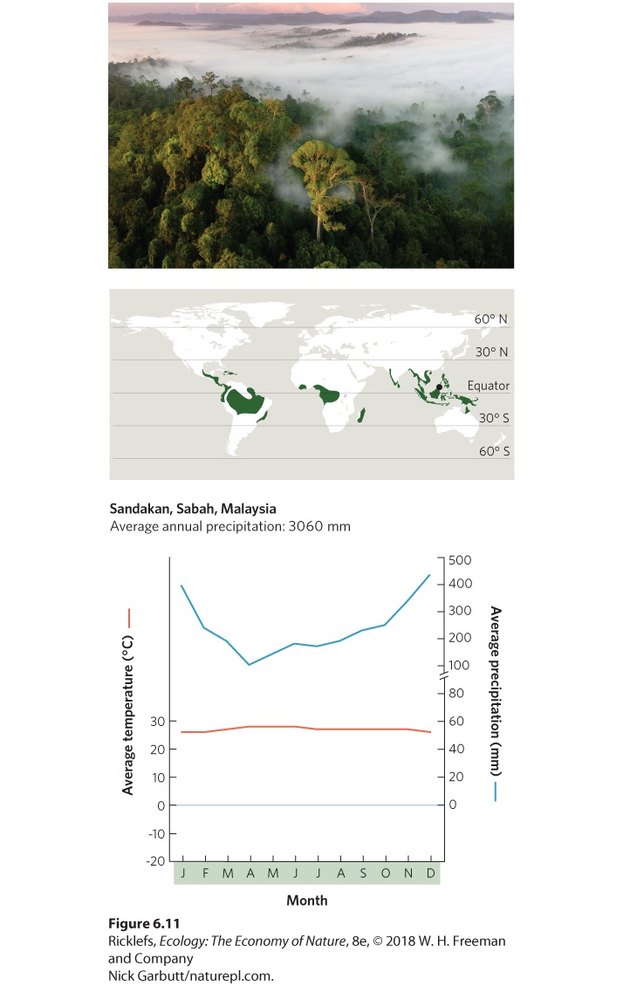Screen dimensions: 623x986
Task: Click the rainforest canopy photograph
Action: 311,135
